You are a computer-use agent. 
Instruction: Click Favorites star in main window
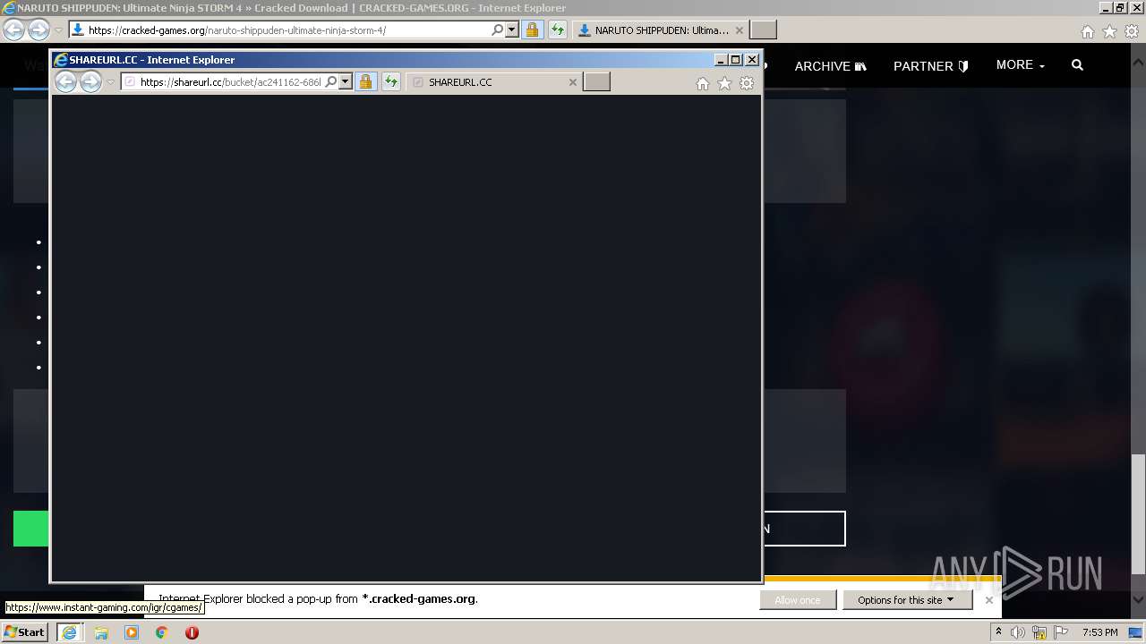tap(1109, 31)
